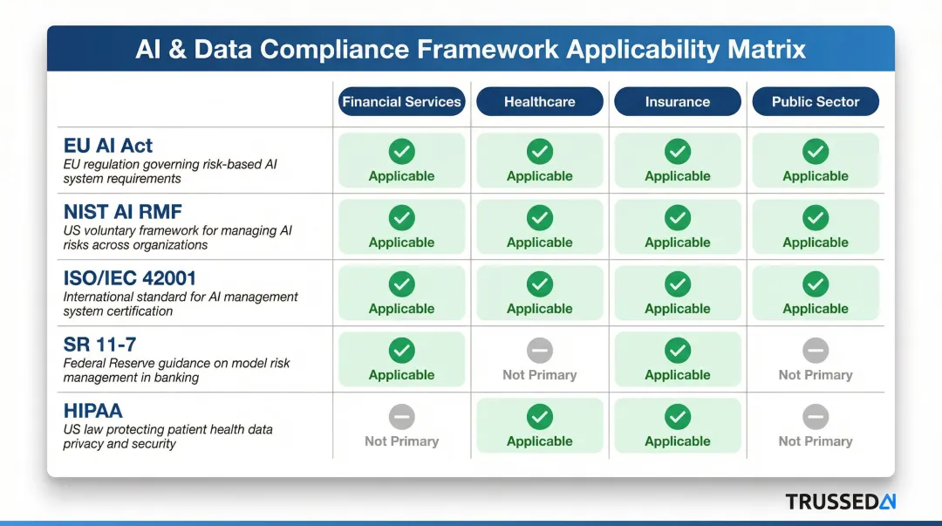Toggle the Not Primary indicator for SR 11-7 Healthcare
942x526 pixels.
(539, 349)
